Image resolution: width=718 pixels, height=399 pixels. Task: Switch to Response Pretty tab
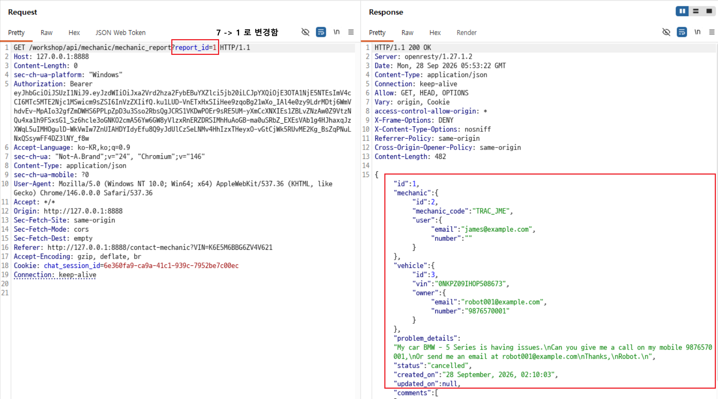pyautogui.click(x=377, y=32)
